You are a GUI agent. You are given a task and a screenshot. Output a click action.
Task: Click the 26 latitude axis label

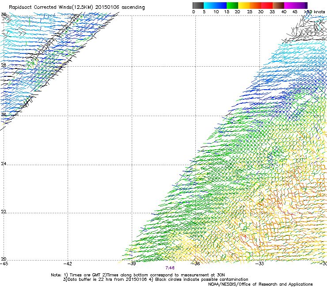click(4, 115)
